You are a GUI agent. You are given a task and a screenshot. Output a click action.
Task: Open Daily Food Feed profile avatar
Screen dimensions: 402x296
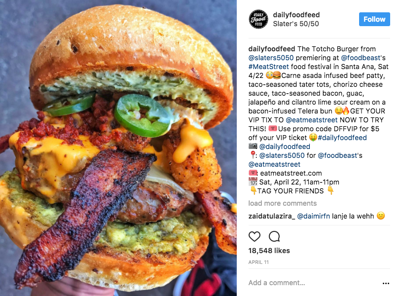(x=258, y=19)
